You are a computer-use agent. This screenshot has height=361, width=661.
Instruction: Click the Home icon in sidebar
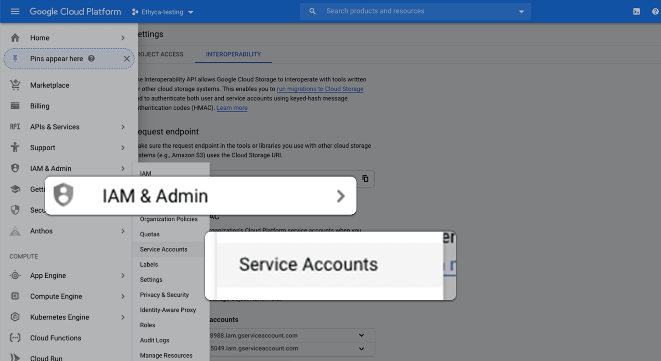pos(15,38)
